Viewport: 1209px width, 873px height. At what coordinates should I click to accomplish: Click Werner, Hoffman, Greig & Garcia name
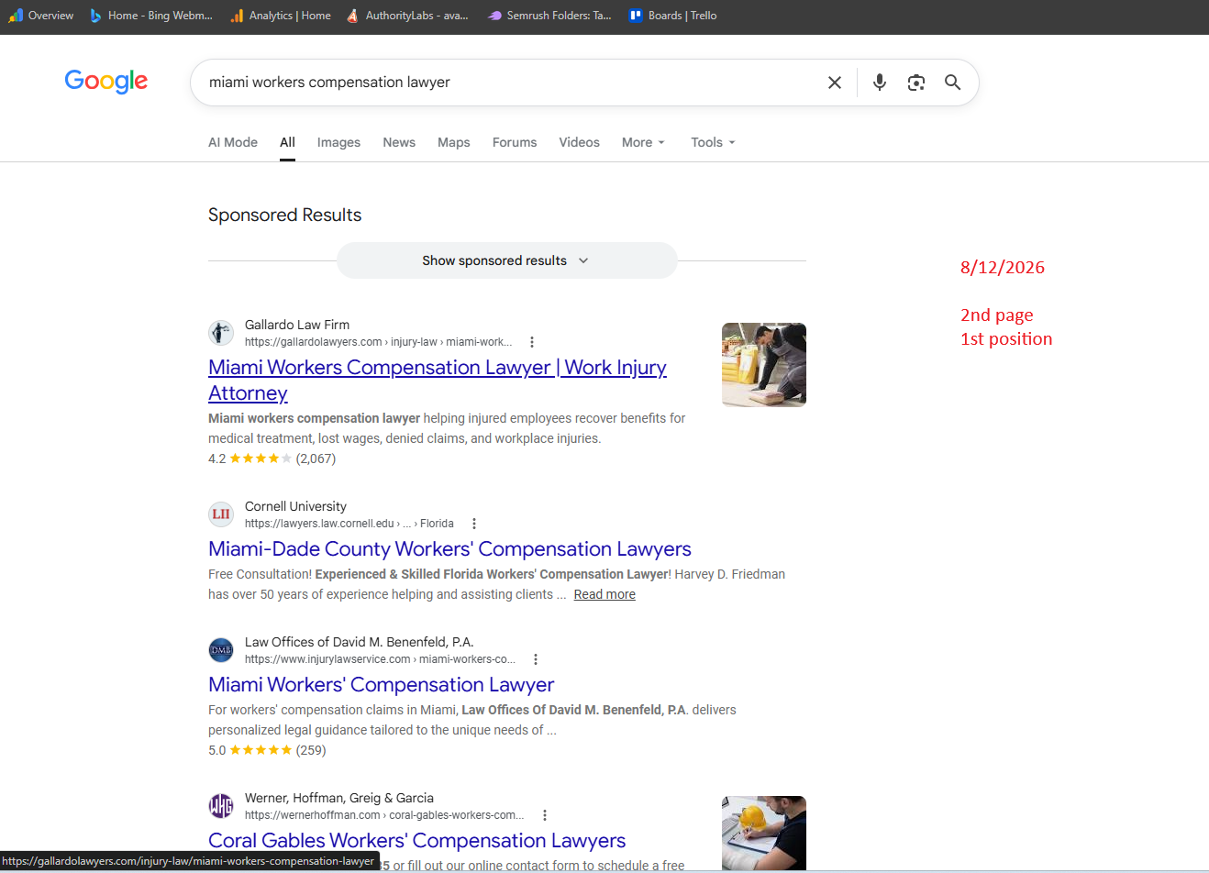[x=339, y=798]
